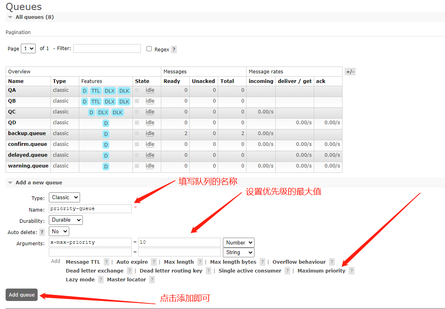Click the help icon after Overflow behaviour
This screenshot has height=309, width=445.
(332, 262)
